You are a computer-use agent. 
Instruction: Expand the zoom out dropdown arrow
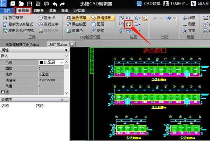click(139, 25)
